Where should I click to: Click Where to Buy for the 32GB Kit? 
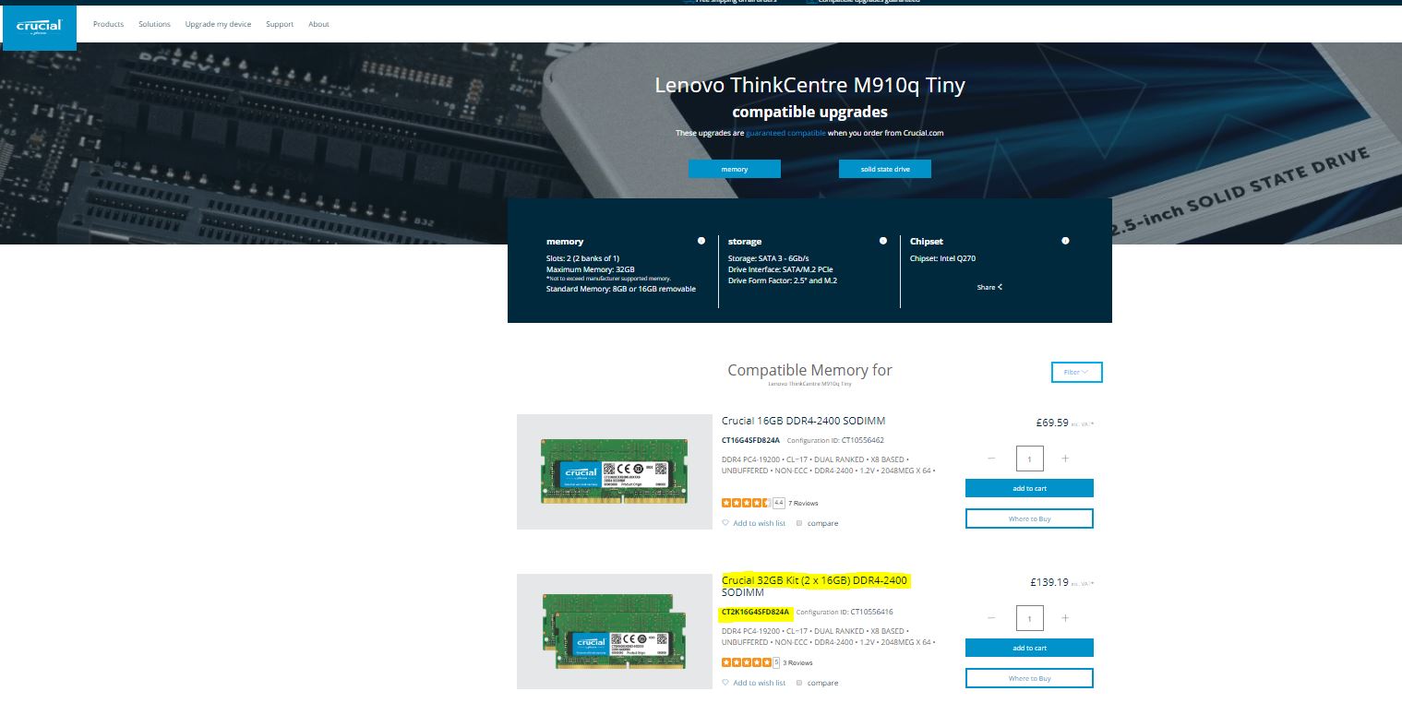1029,678
